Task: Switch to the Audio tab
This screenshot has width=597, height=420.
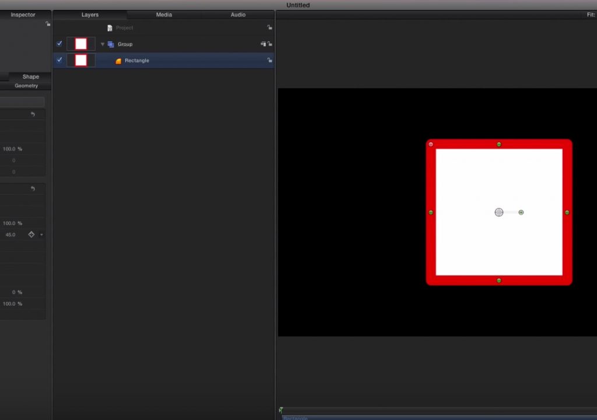Action: coord(238,15)
